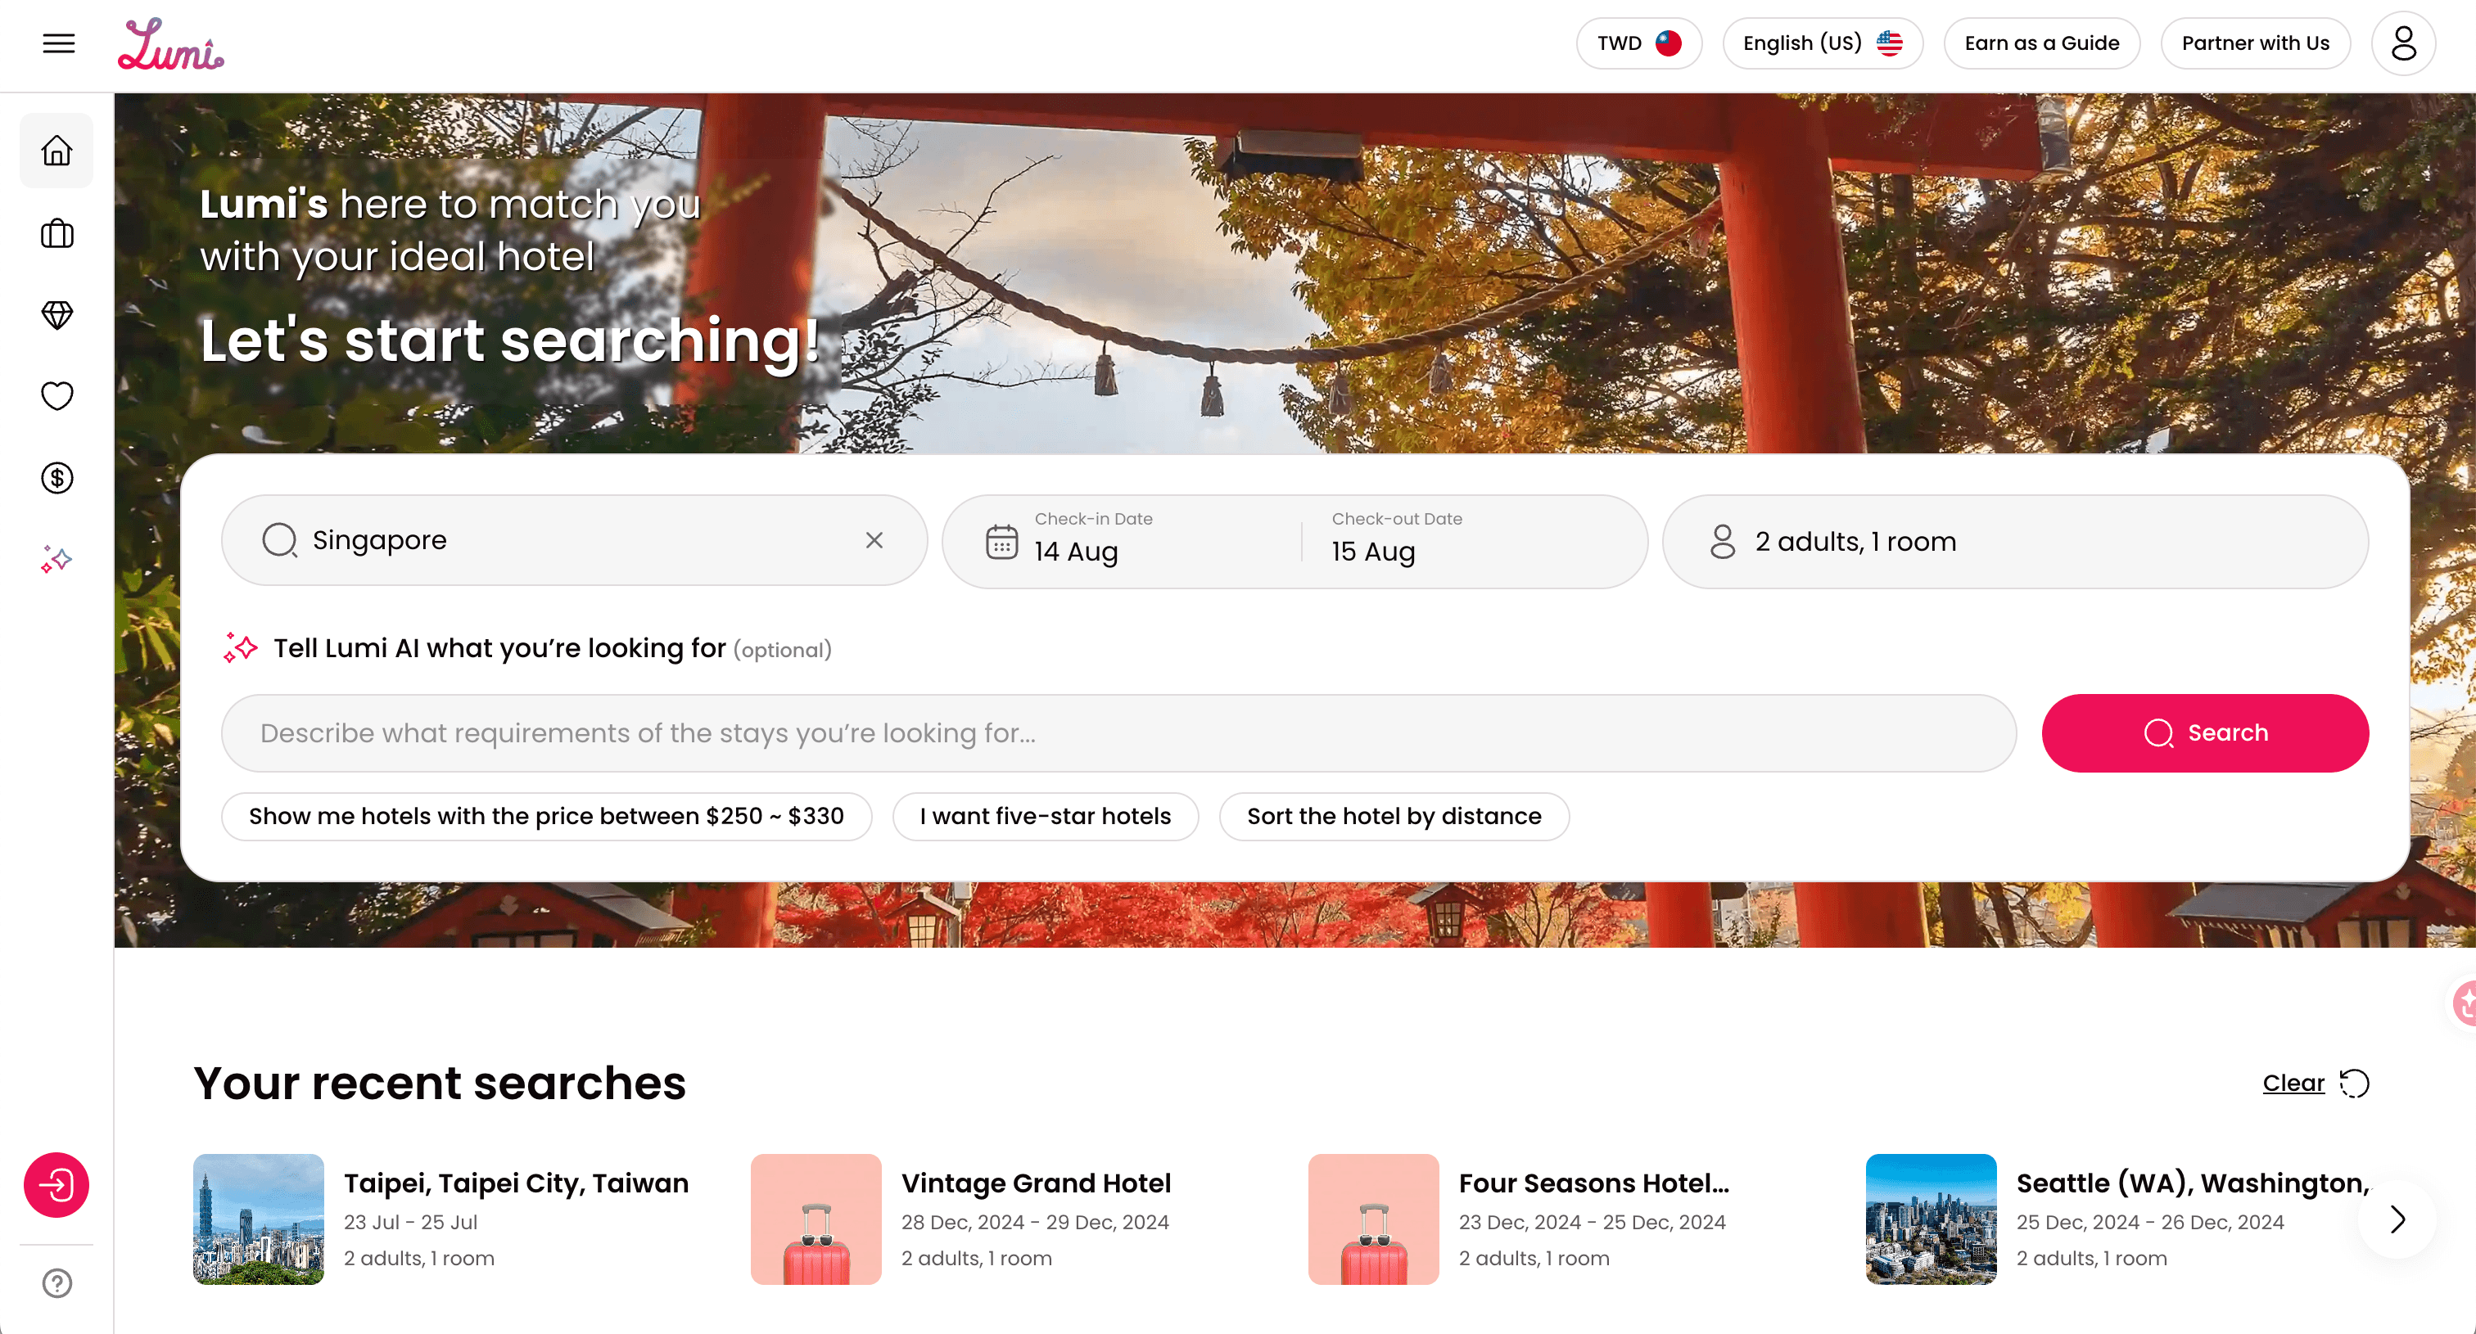Open the English (US) language selector

(x=1823, y=43)
